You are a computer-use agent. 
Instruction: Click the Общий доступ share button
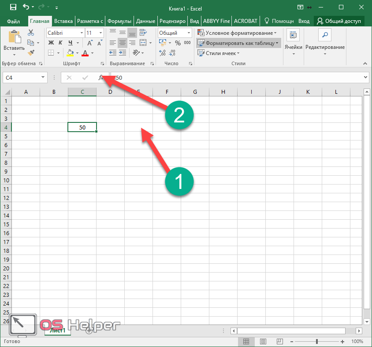pyautogui.click(x=339, y=21)
